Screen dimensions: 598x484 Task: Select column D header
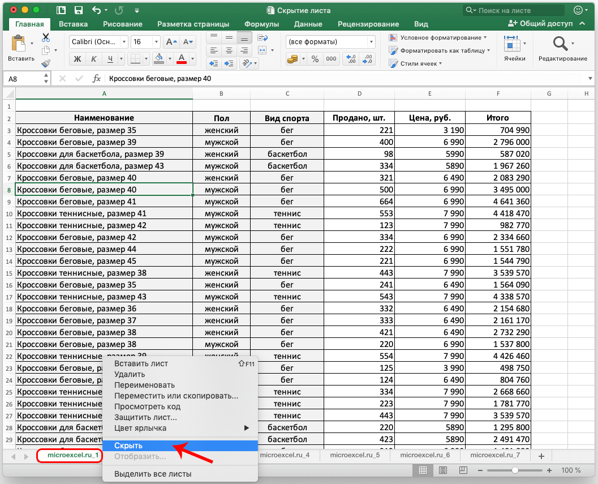(x=359, y=93)
